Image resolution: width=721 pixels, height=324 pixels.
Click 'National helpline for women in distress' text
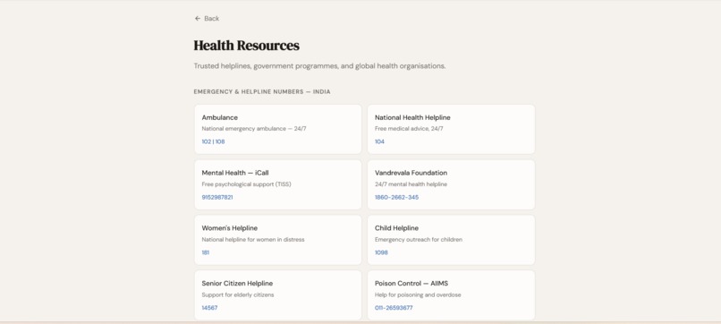(x=253, y=239)
